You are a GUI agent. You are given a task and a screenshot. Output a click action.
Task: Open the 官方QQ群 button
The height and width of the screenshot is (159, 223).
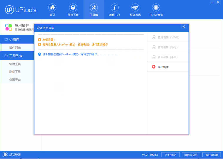point(212,155)
